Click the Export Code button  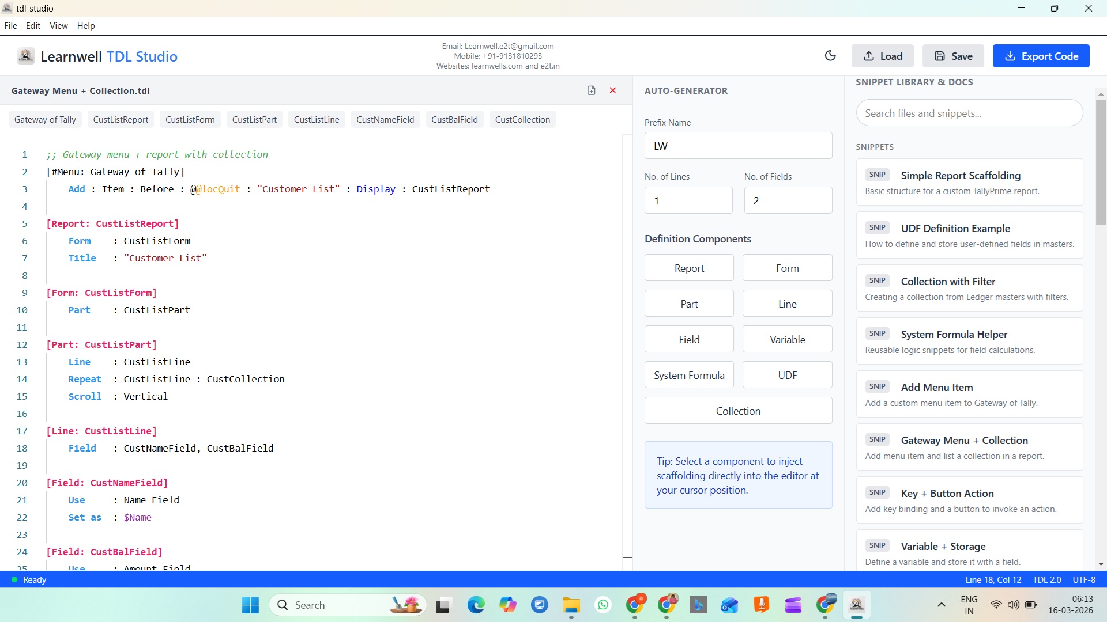point(1041,56)
